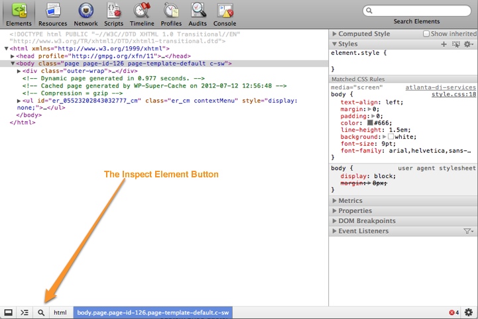Select the DOCTYPE declaration line

tap(125, 38)
